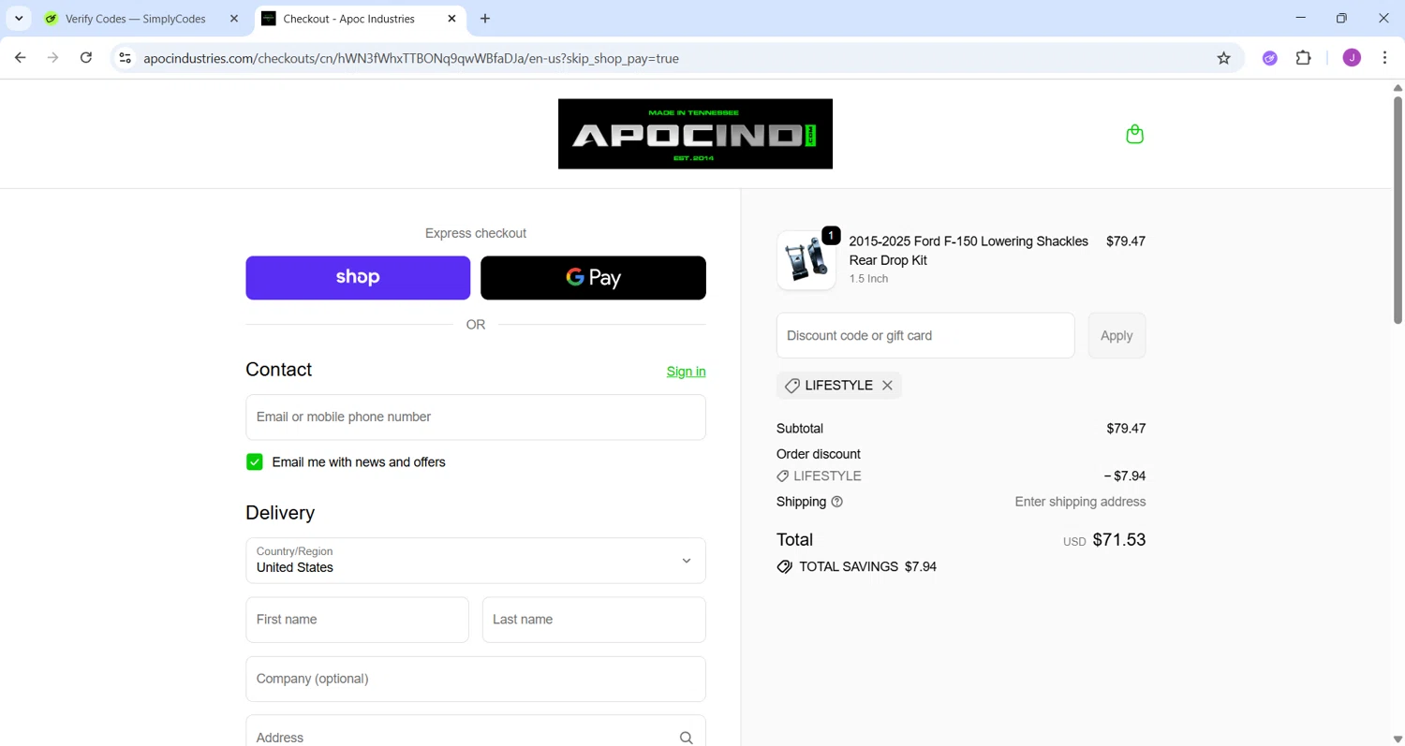Pay with the Google Pay button
The width and height of the screenshot is (1405, 746).
point(593,278)
